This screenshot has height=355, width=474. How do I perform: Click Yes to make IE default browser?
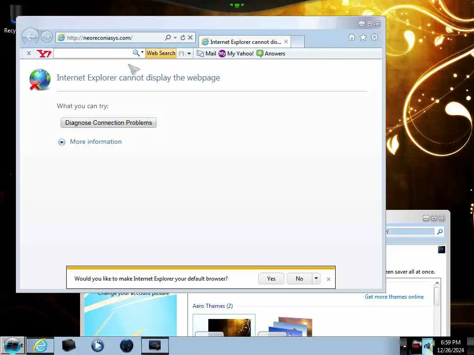(271, 279)
